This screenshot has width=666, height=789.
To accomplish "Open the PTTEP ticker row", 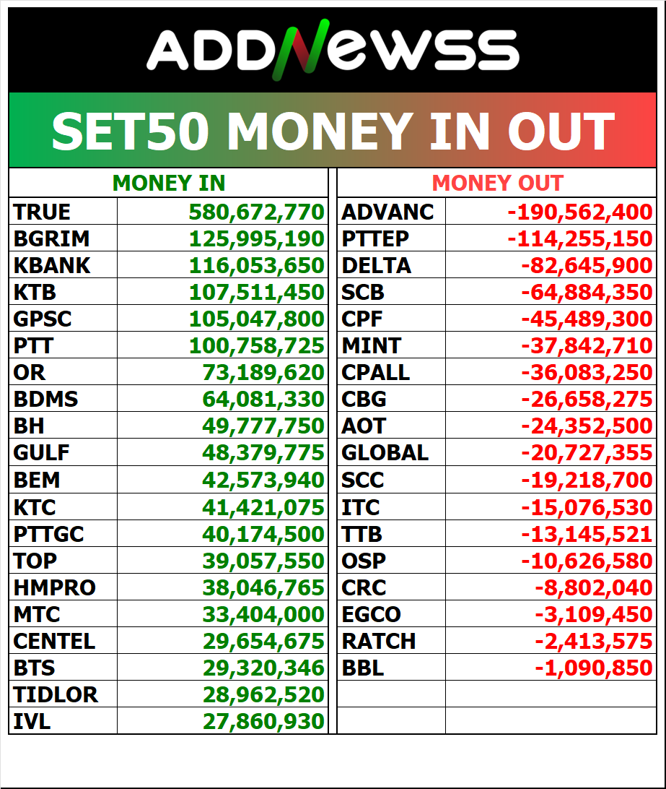I will click(x=375, y=238).
